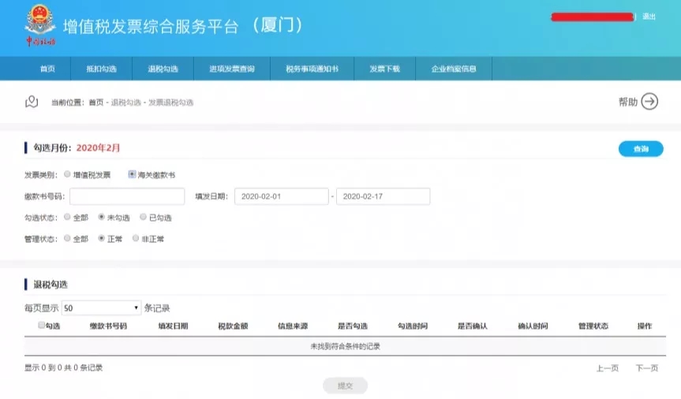Go to 进项发票查询 in the navigation bar
The image size is (681, 399).
pyautogui.click(x=232, y=69)
